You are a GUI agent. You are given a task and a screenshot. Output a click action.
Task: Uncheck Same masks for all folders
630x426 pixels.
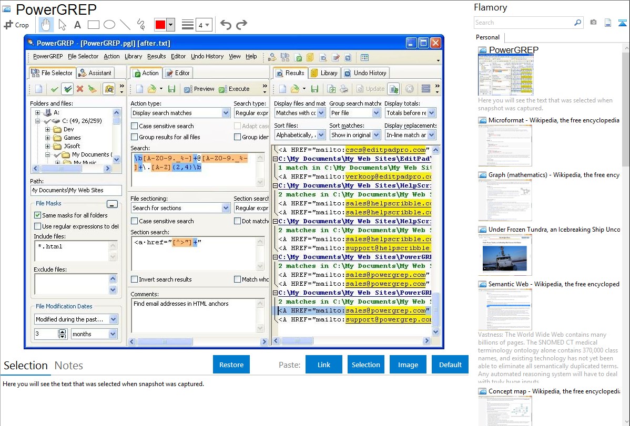click(x=38, y=215)
